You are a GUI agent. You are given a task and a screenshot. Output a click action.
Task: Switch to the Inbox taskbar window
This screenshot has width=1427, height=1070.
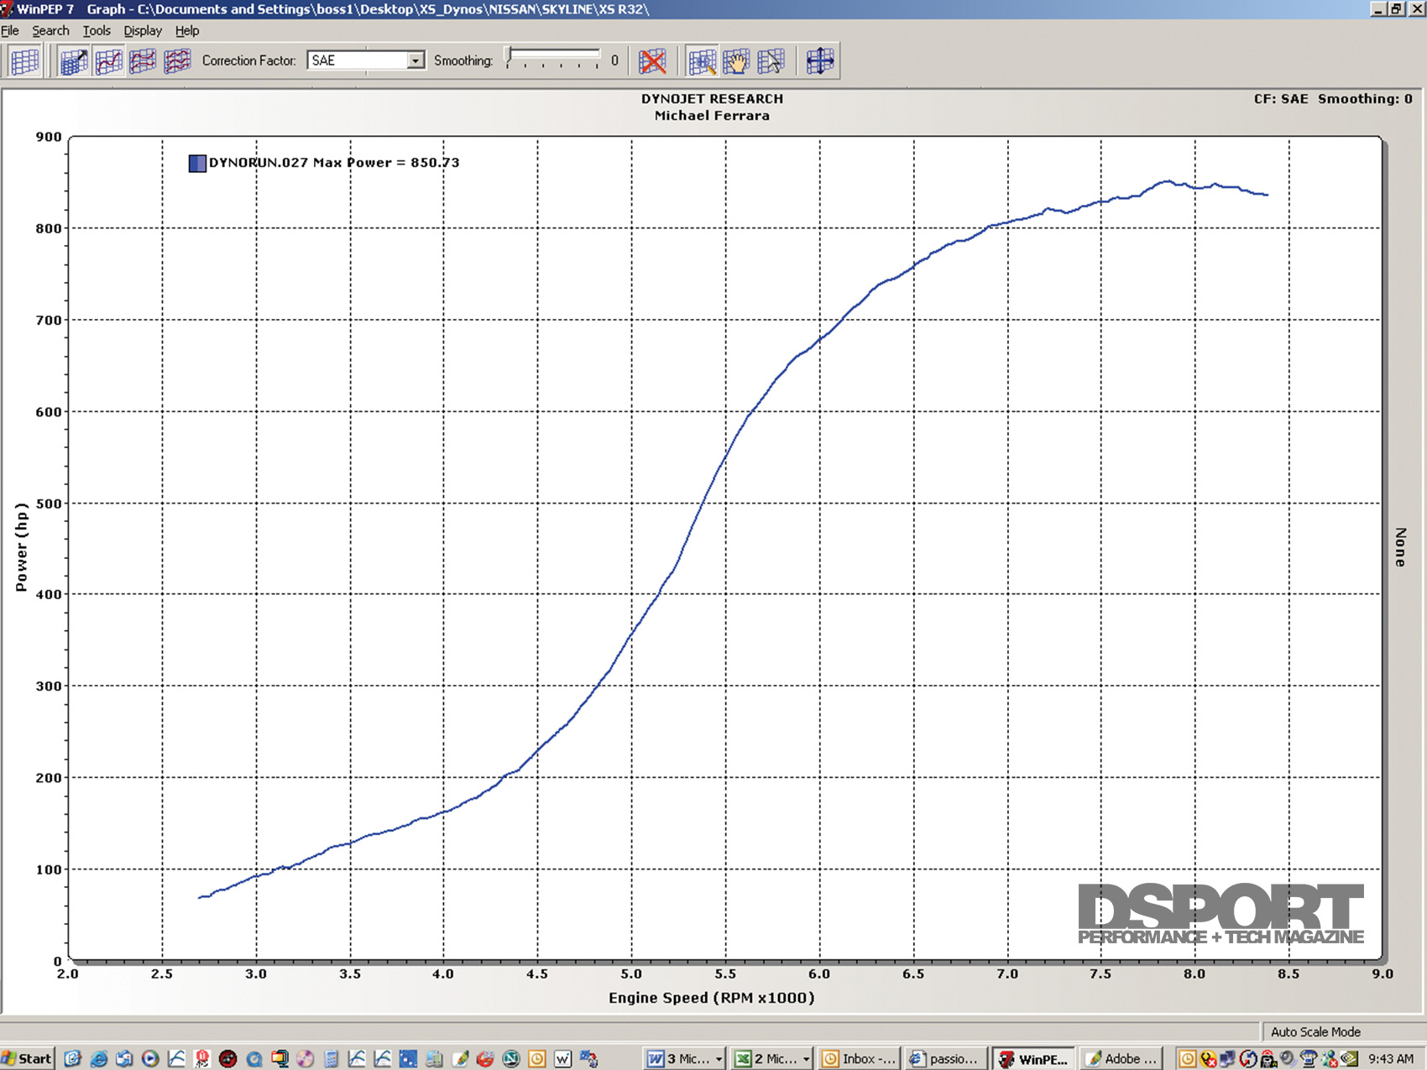pos(860,1059)
